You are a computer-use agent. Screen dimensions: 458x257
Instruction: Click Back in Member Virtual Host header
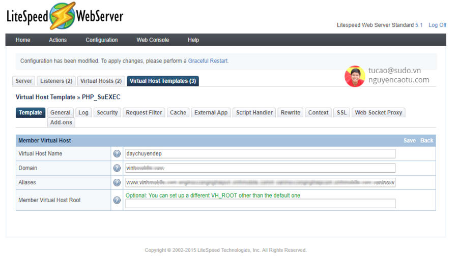[427, 141]
